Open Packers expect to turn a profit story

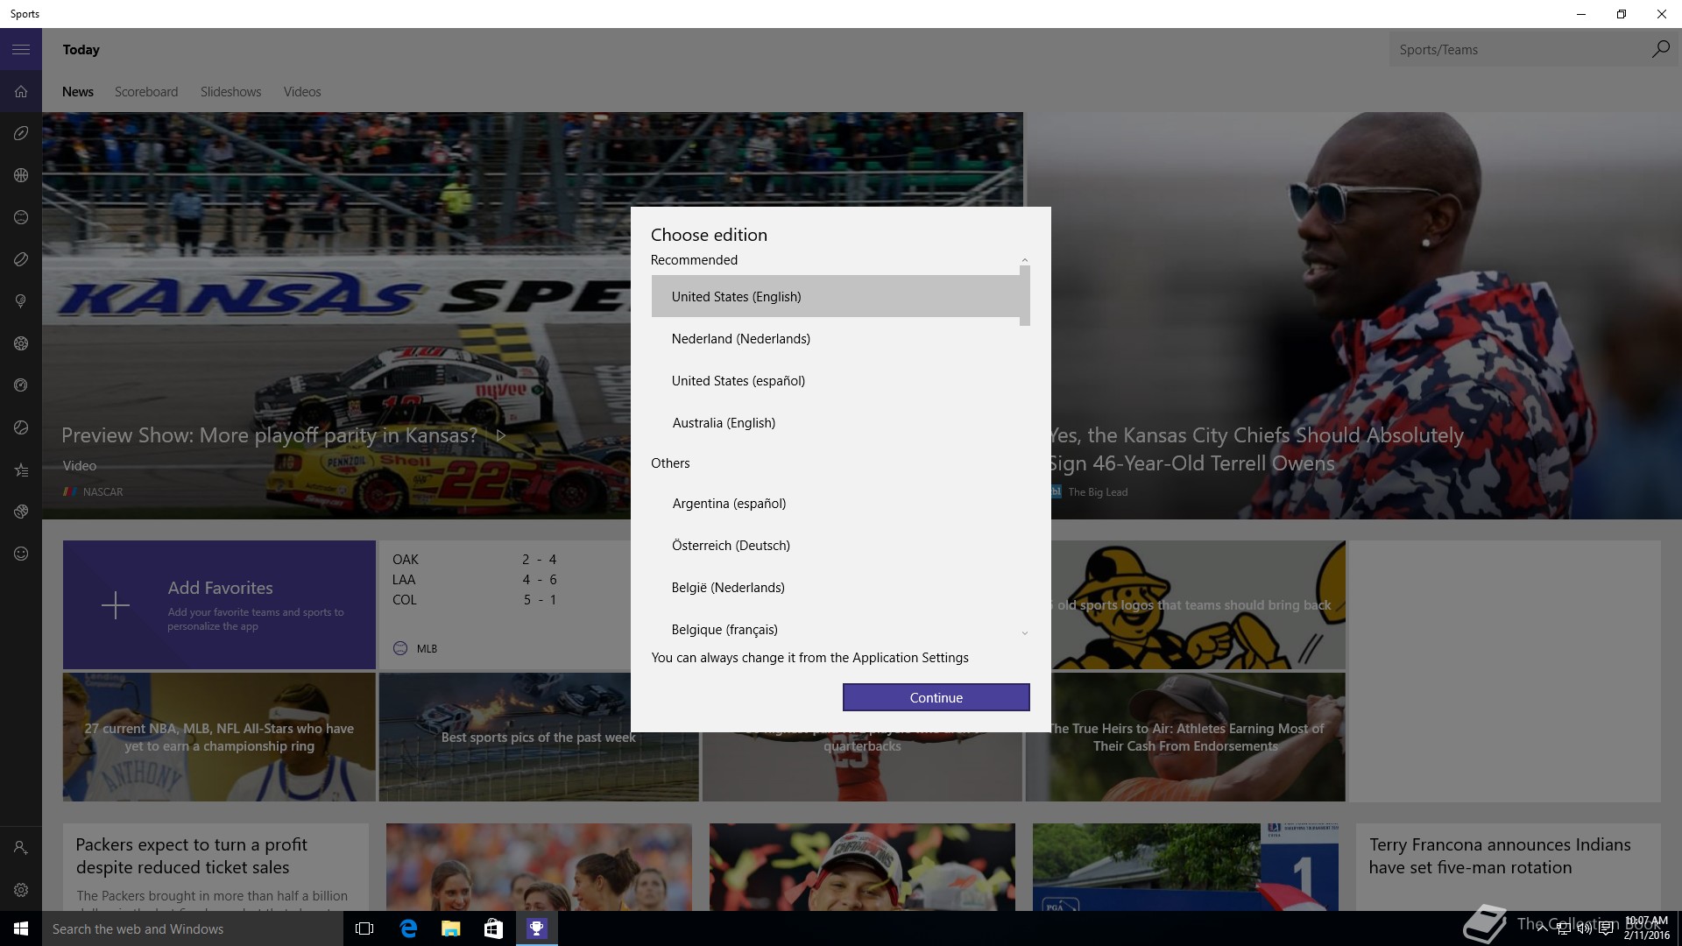click(x=216, y=867)
